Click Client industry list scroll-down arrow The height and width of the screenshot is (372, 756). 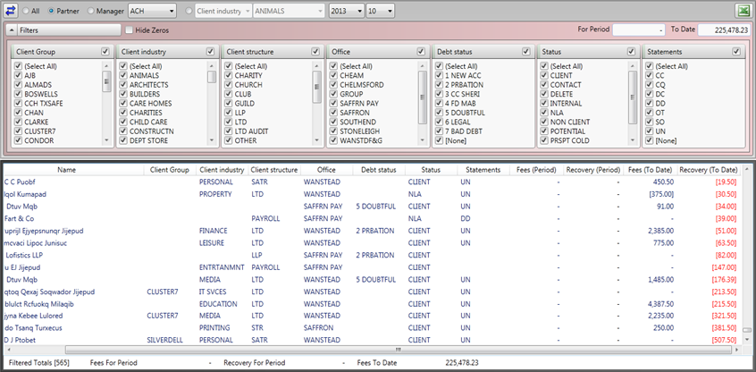(x=212, y=140)
